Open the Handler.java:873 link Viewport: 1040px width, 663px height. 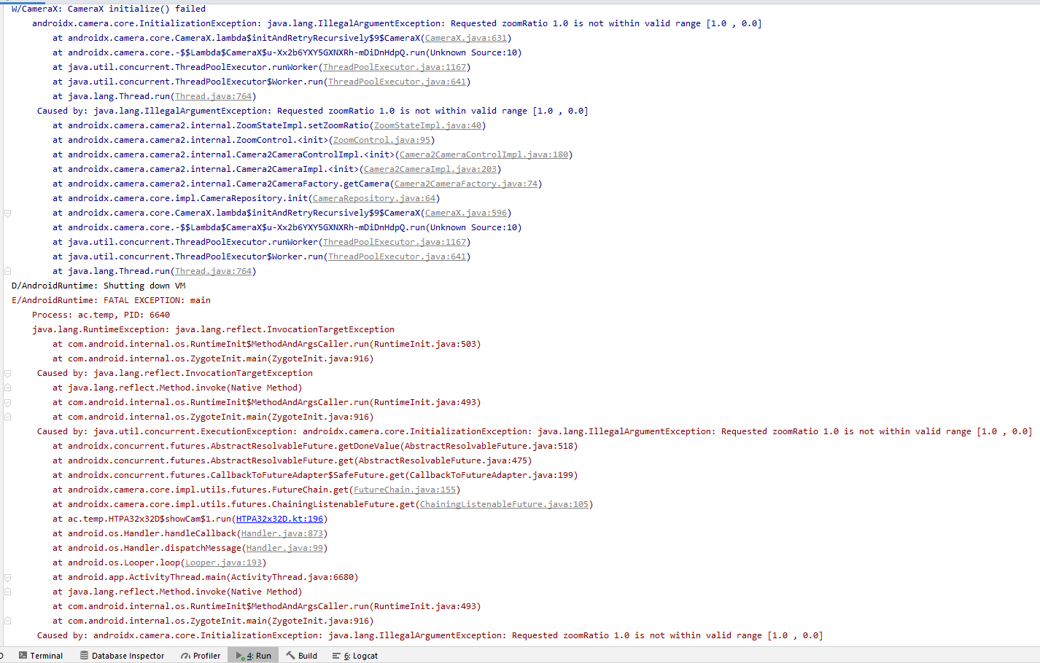click(x=282, y=533)
